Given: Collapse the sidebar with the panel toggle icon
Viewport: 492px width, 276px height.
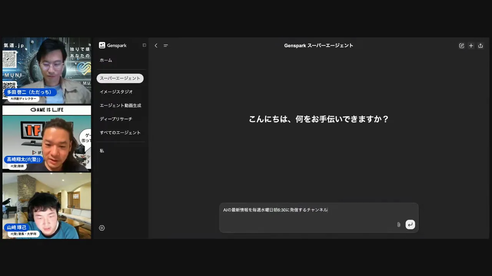Looking at the screenshot, I should coord(144,45).
